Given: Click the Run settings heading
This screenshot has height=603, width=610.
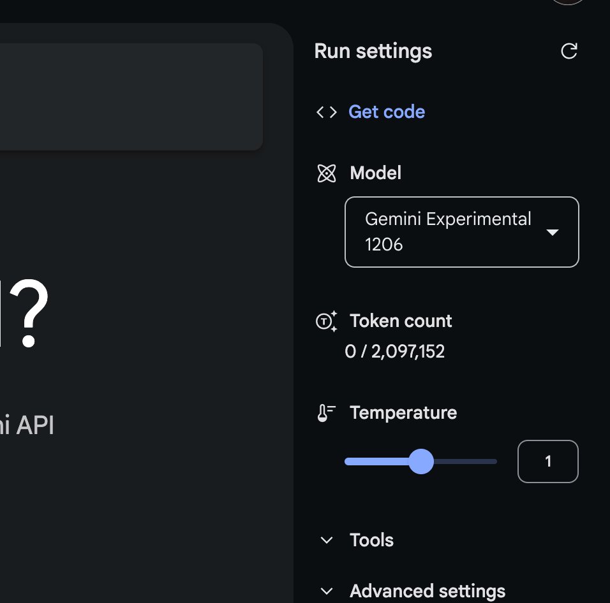Looking at the screenshot, I should click(x=373, y=51).
